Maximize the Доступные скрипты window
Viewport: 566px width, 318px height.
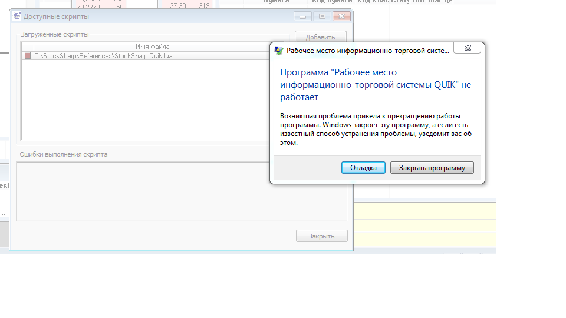click(x=323, y=16)
